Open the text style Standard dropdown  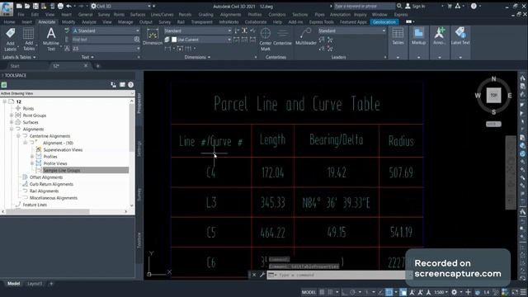[138, 31]
